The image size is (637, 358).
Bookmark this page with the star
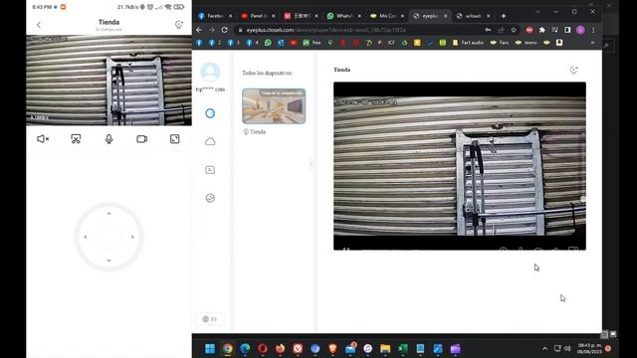click(x=514, y=30)
